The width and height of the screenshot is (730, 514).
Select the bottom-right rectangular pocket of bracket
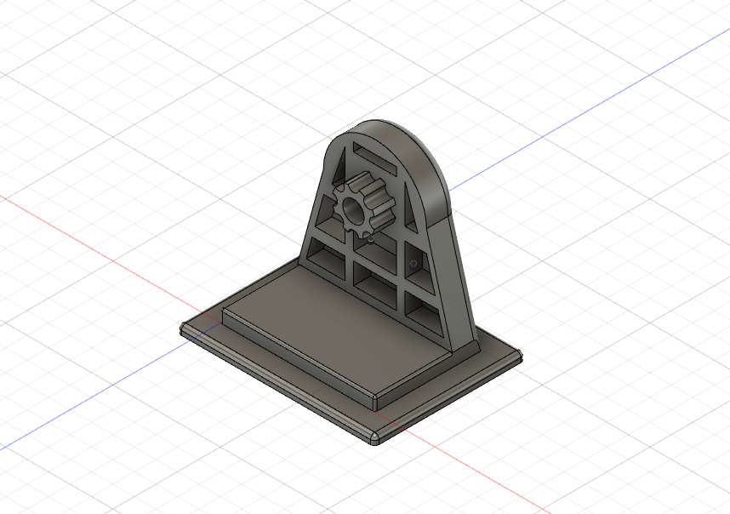(423, 313)
